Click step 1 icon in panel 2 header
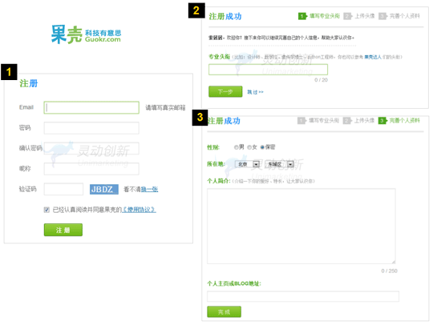Image resolution: width=433 pixels, height=325 pixels. (x=302, y=16)
